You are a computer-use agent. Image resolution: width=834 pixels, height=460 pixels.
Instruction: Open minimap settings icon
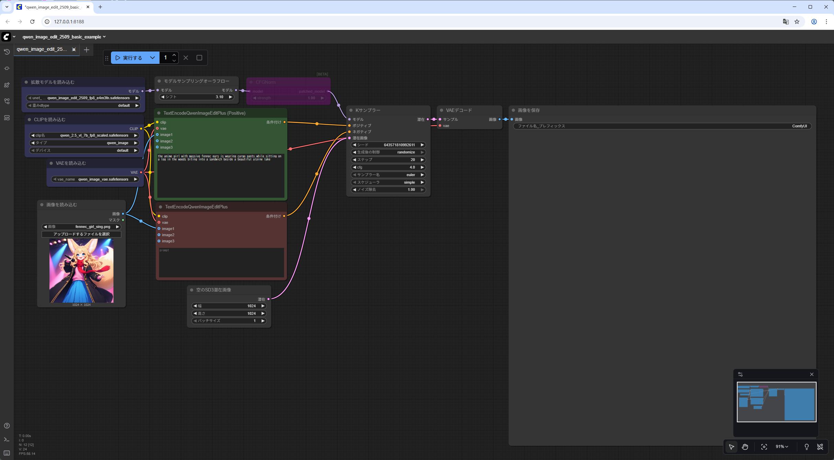(x=740, y=374)
